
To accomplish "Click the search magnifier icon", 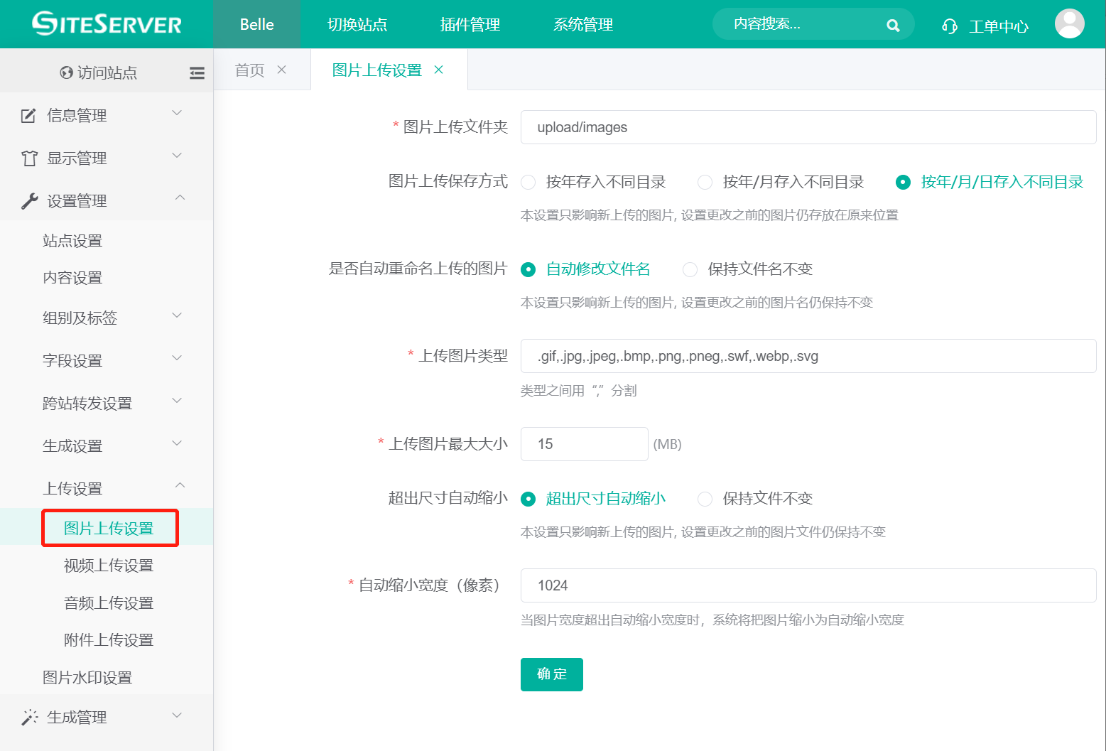I will (893, 24).
